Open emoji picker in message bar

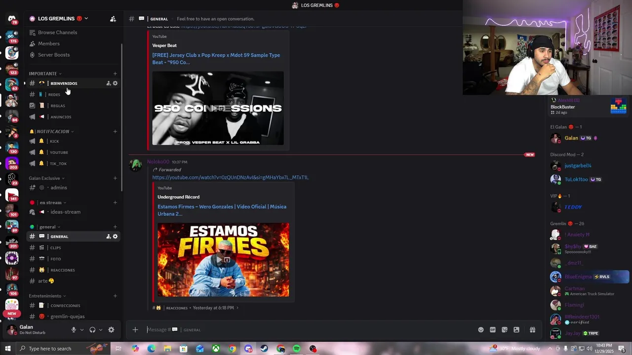click(481, 330)
